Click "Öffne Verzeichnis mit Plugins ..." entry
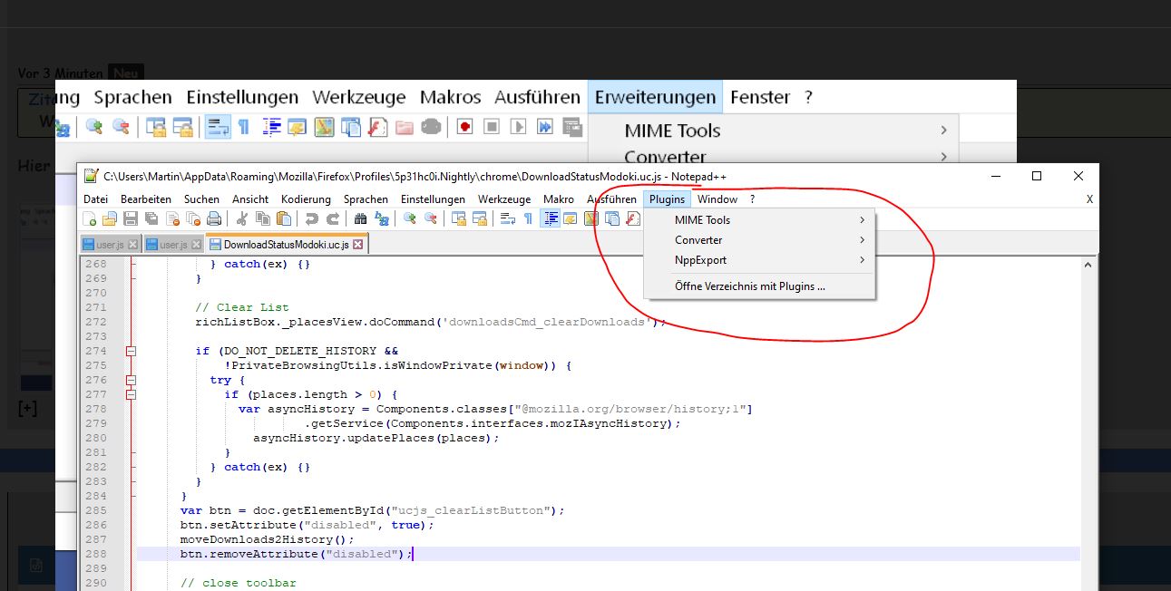The height and width of the screenshot is (591, 1171). point(749,286)
